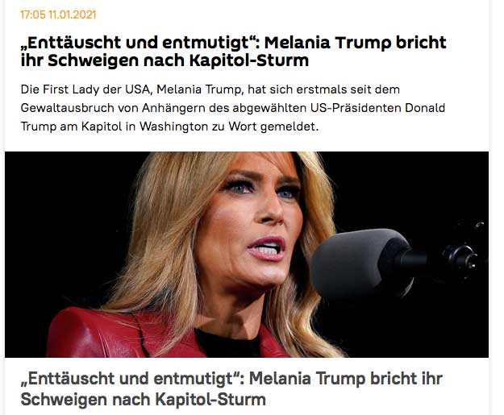Click the 11.01.2021 date label
The height and width of the screenshot is (415, 504).
coord(73,15)
